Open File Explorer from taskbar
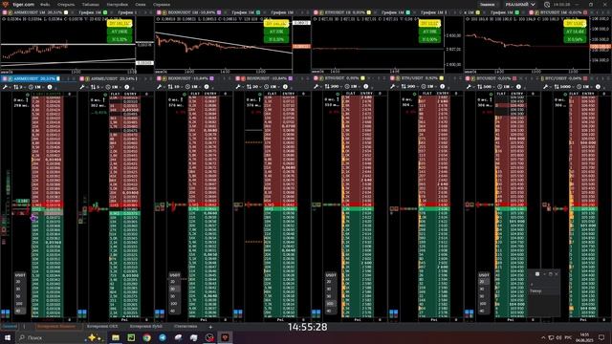Viewport: 612px width, 344px height. pos(116,337)
